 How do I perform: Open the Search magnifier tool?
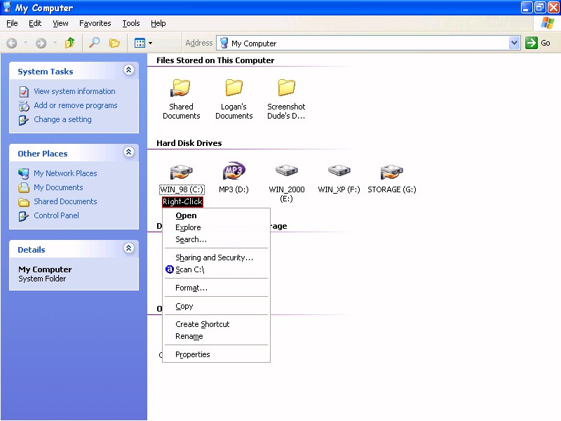94,43
